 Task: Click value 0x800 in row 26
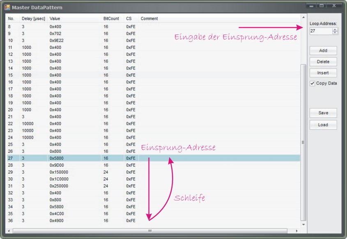tap(55, 152)
